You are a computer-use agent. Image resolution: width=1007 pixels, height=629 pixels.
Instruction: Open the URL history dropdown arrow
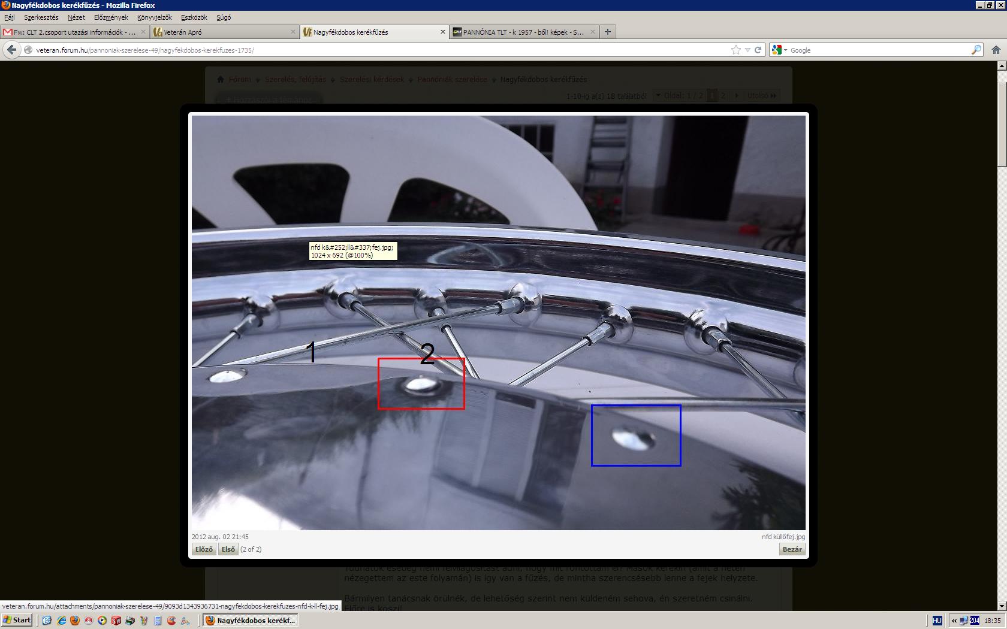[x=747, y=50]
